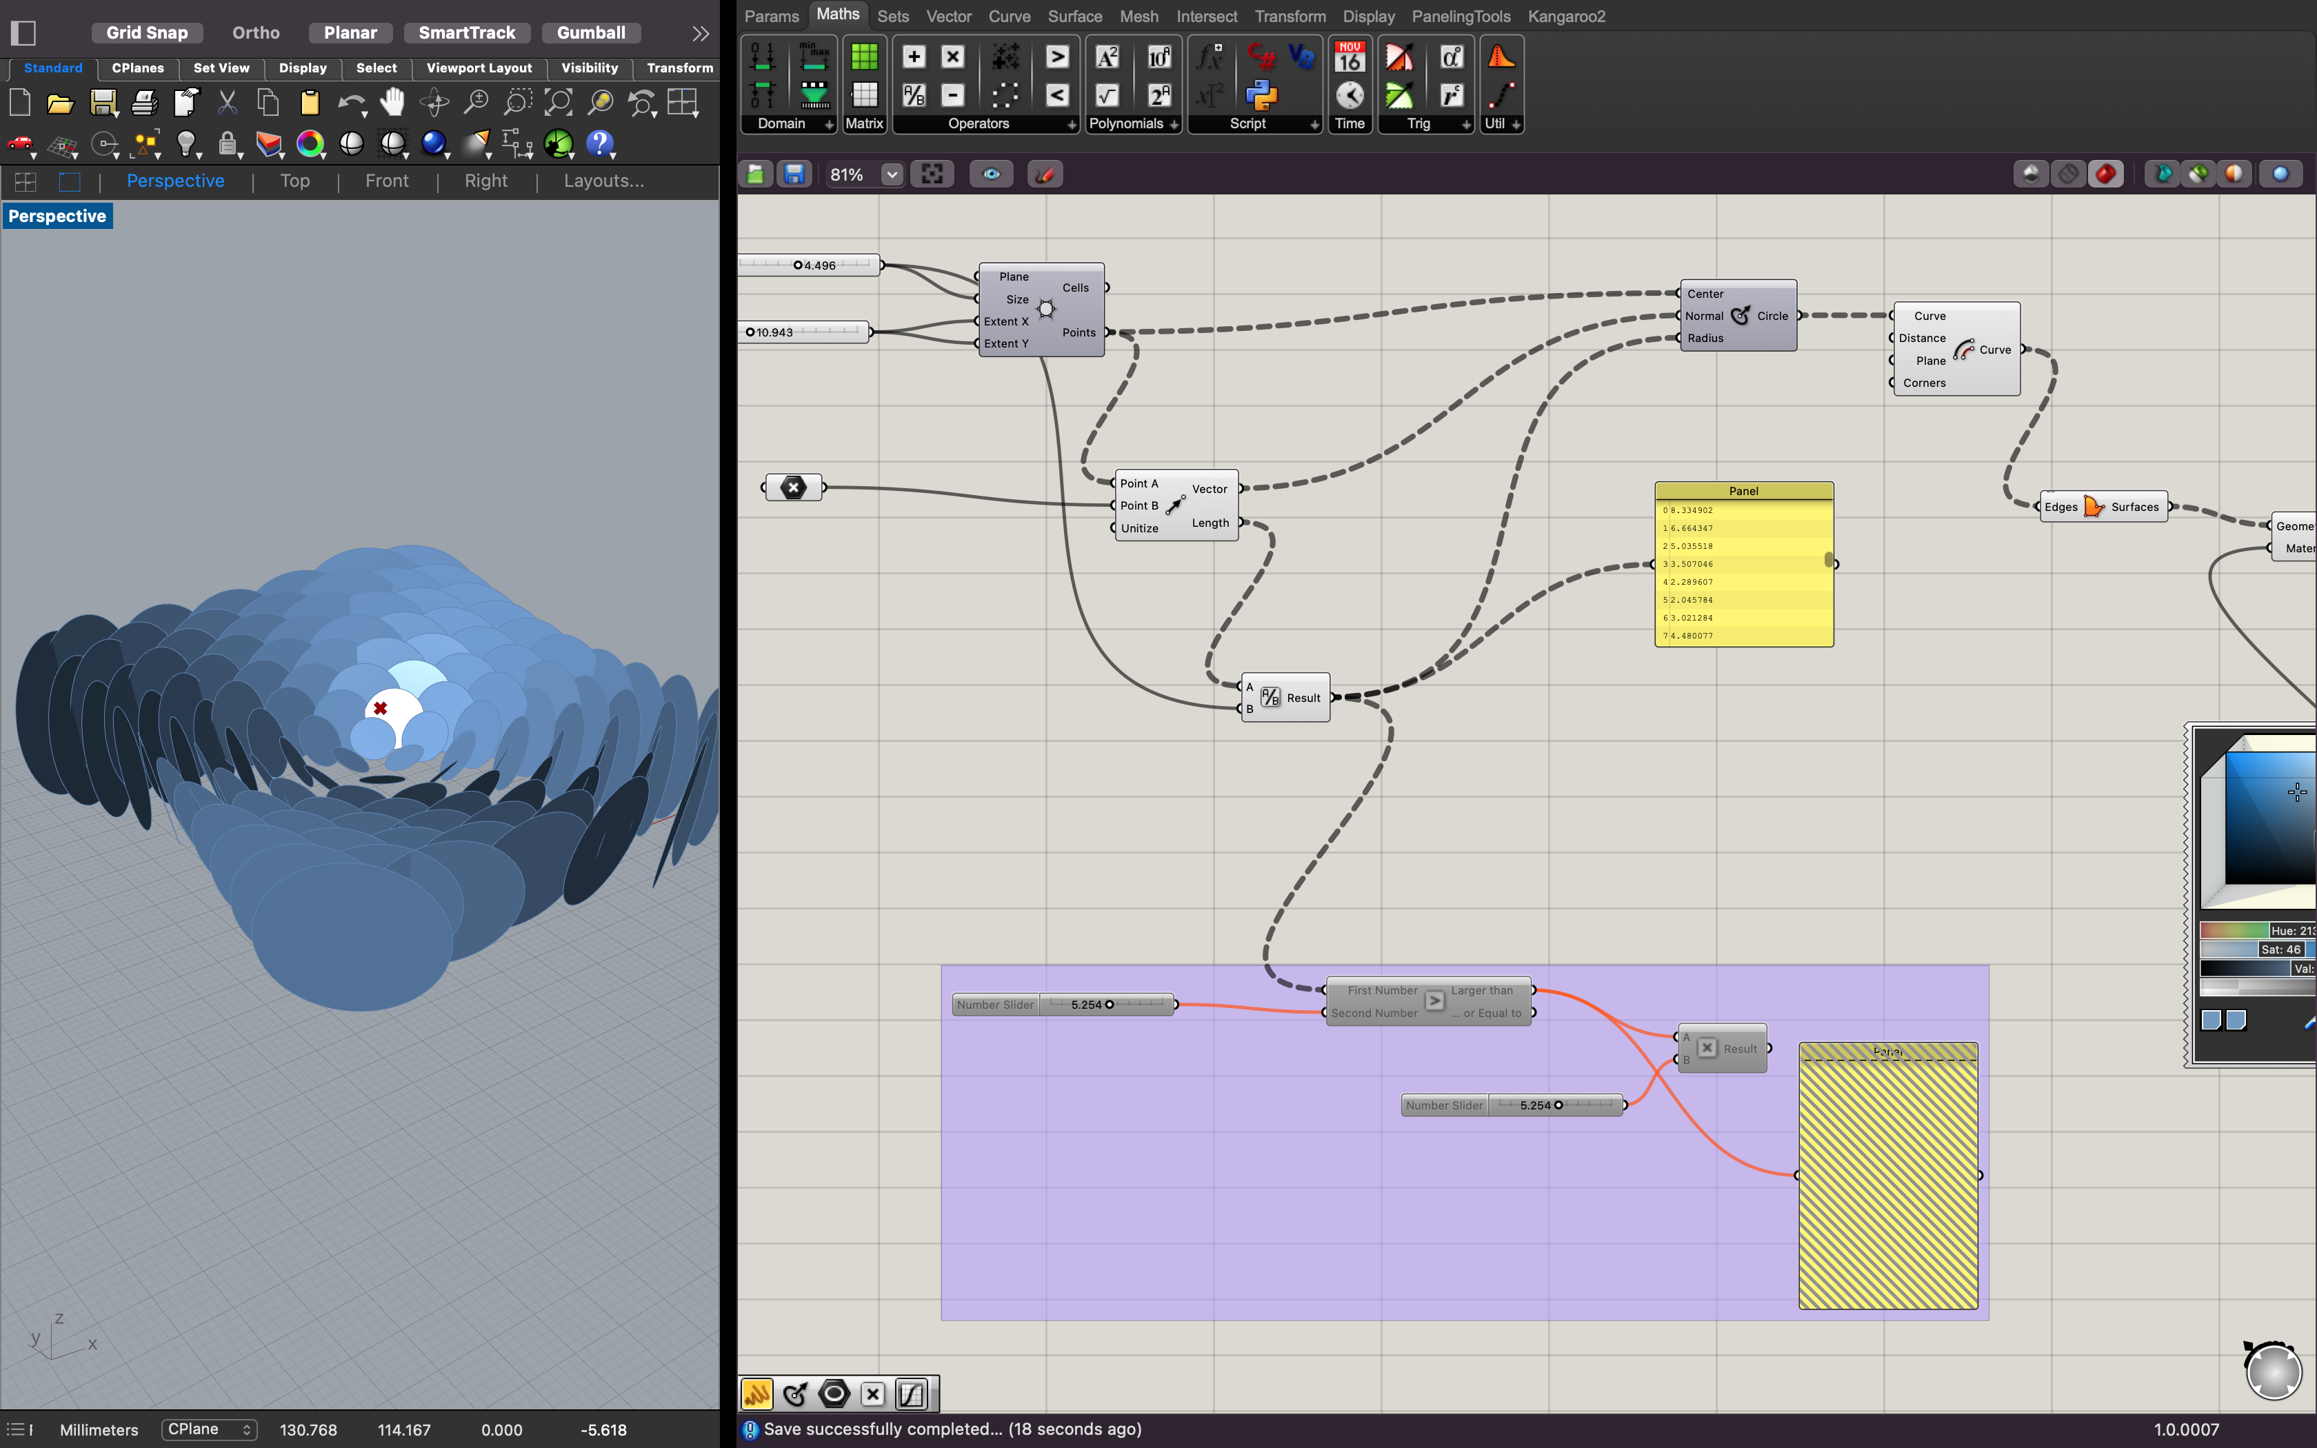2317x1448 pixels.
Task: Open the CPlane coordinate dropdown
Action: [x=209, y=1429]
